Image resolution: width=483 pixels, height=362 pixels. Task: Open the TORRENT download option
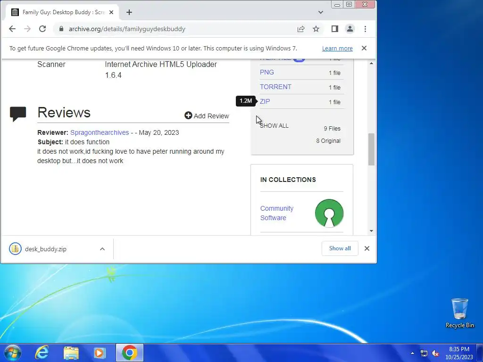tap(275, 87)
